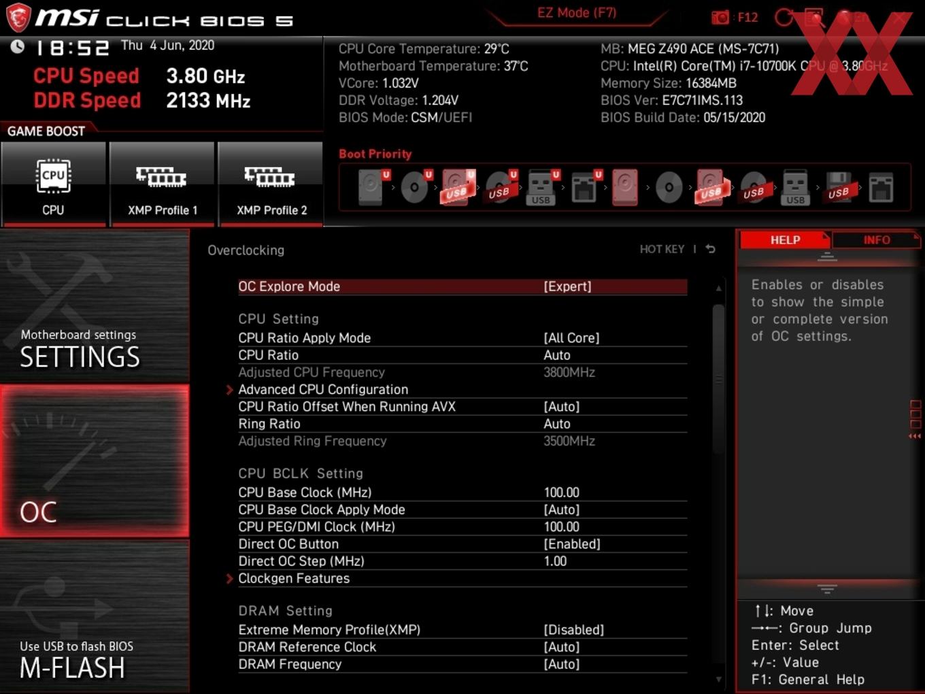
Task: Select the legacy CD/DVD boot icon without U badge
Action: (669, 187)
